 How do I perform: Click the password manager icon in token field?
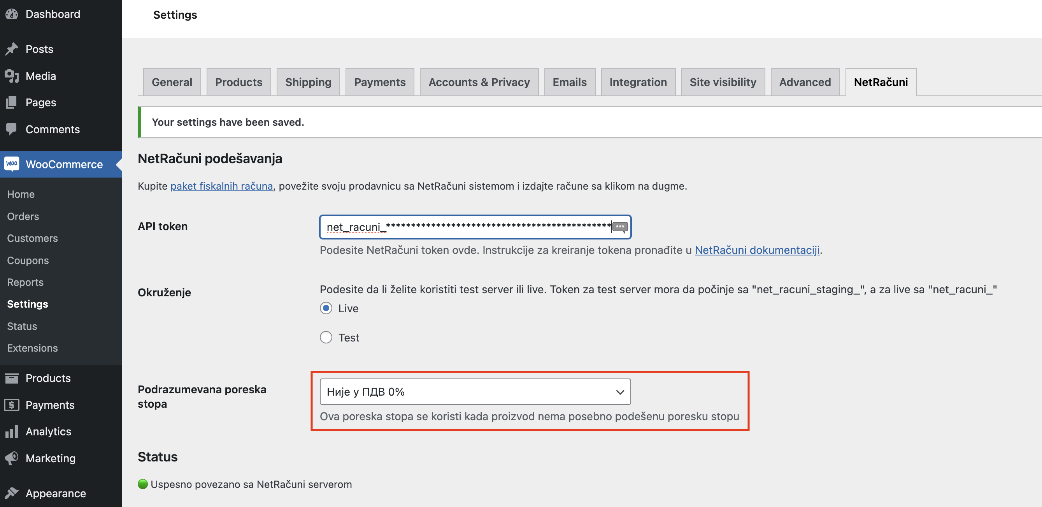619,227
